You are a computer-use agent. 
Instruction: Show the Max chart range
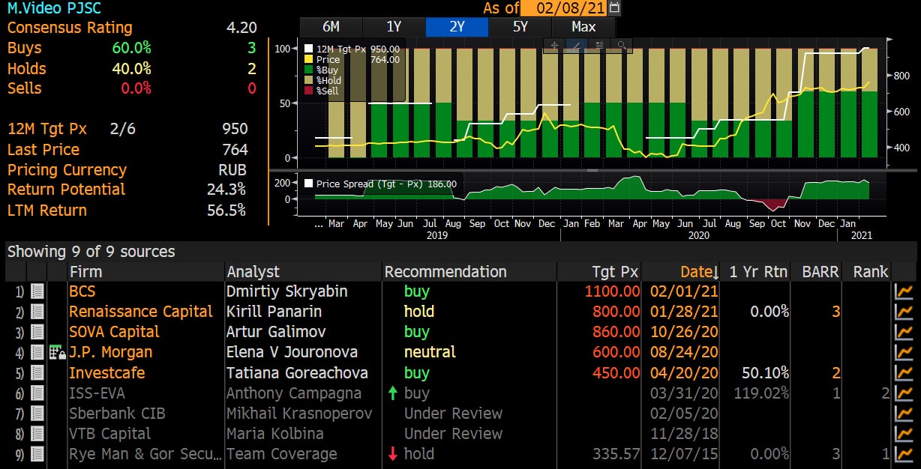[x=583, y=27]
